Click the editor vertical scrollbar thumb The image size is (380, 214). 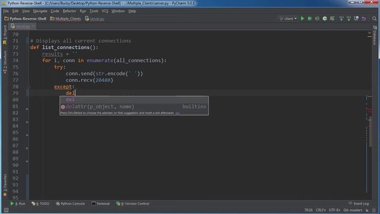click(x=370, y=132)
